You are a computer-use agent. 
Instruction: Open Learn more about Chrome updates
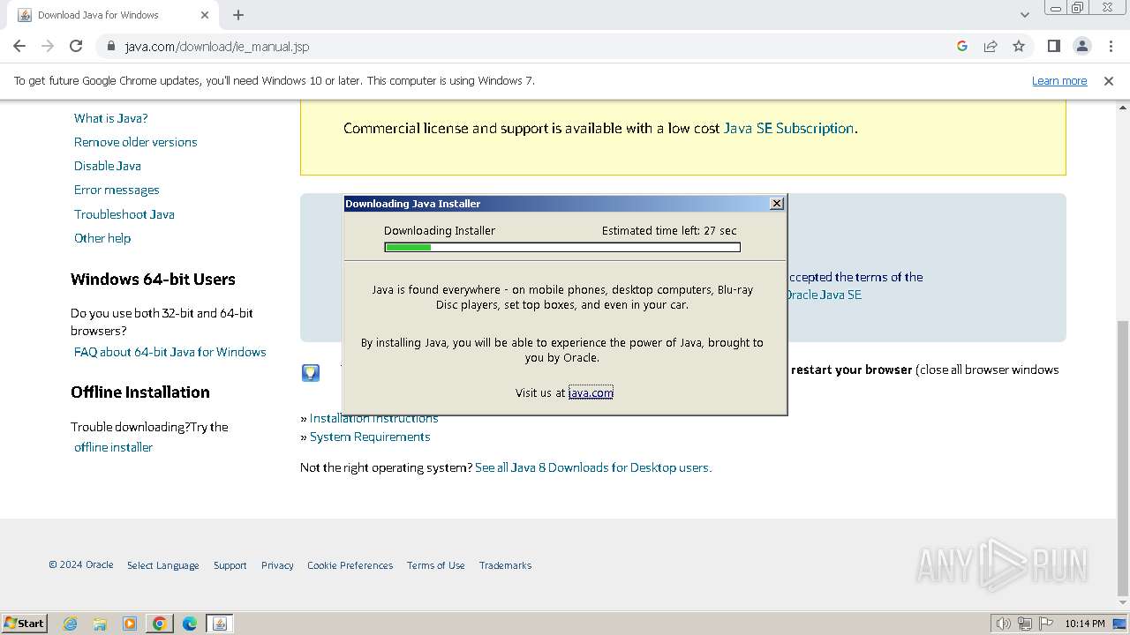[1059, 80]
